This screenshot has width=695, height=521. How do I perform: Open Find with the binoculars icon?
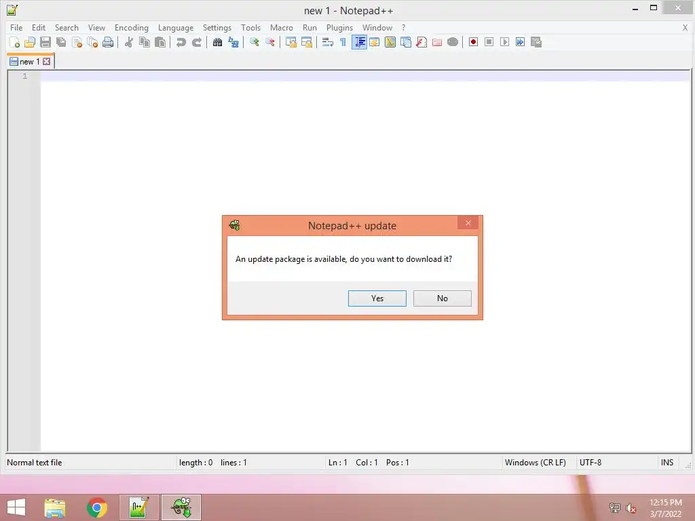click(217, 42)
